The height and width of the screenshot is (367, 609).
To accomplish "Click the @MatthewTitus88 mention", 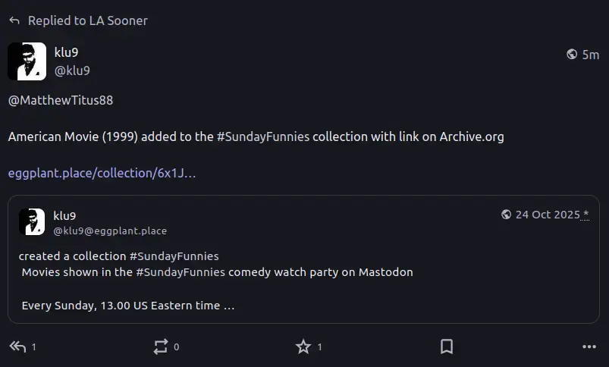I will coord(61,100).
